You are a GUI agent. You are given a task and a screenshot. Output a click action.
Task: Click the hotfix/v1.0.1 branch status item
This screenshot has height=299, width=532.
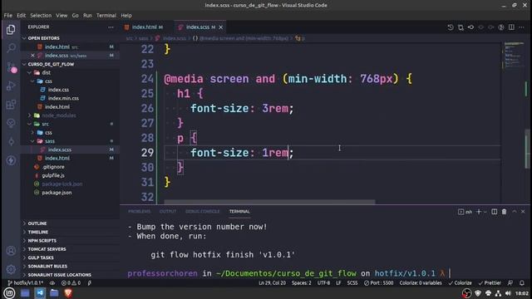(26, 282)
